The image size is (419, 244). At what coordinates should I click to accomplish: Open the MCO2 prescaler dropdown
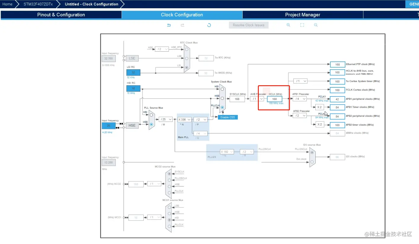tap(154, 184)
